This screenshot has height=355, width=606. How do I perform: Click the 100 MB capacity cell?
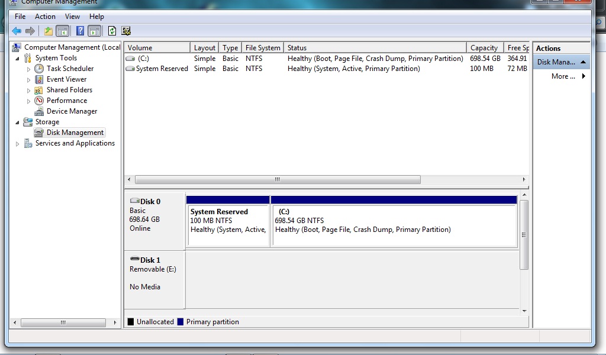482,69
